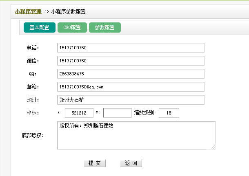
Task: Click the X coordinate input box
Action: [79, 113]
